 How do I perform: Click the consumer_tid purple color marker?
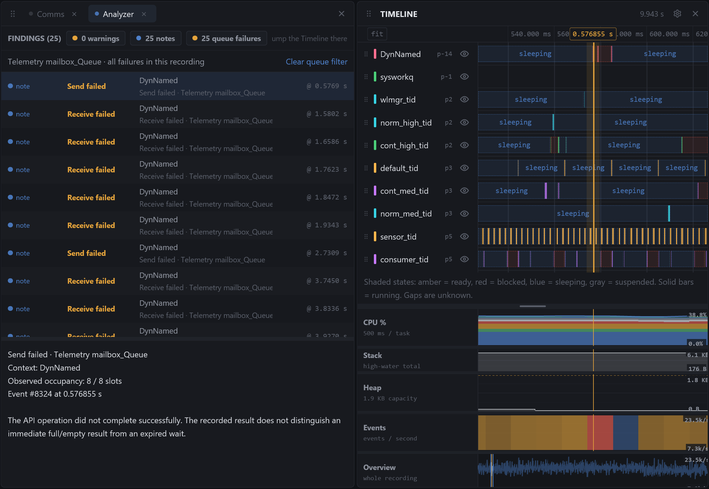click(375, 259)
